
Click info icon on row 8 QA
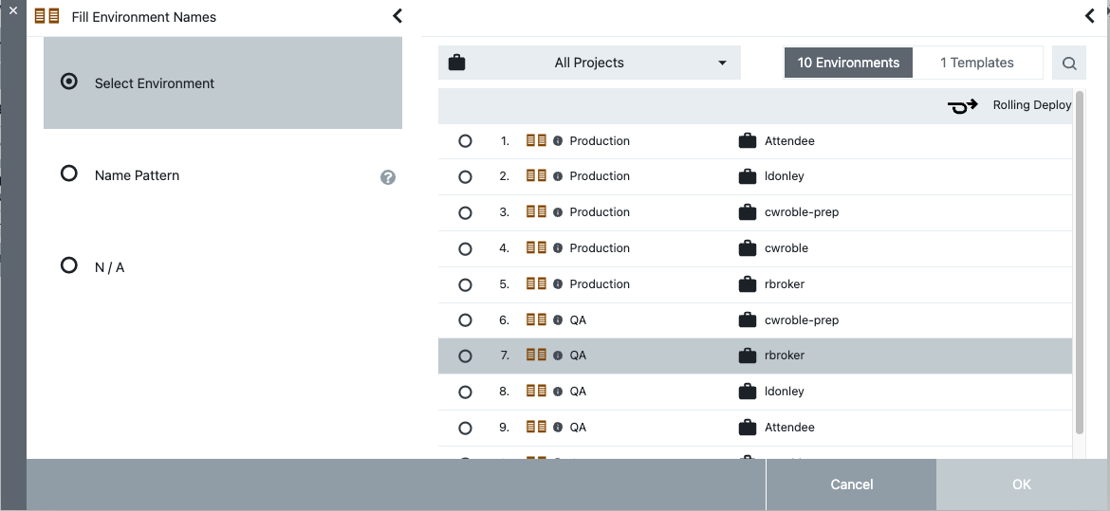pos(558,392)
